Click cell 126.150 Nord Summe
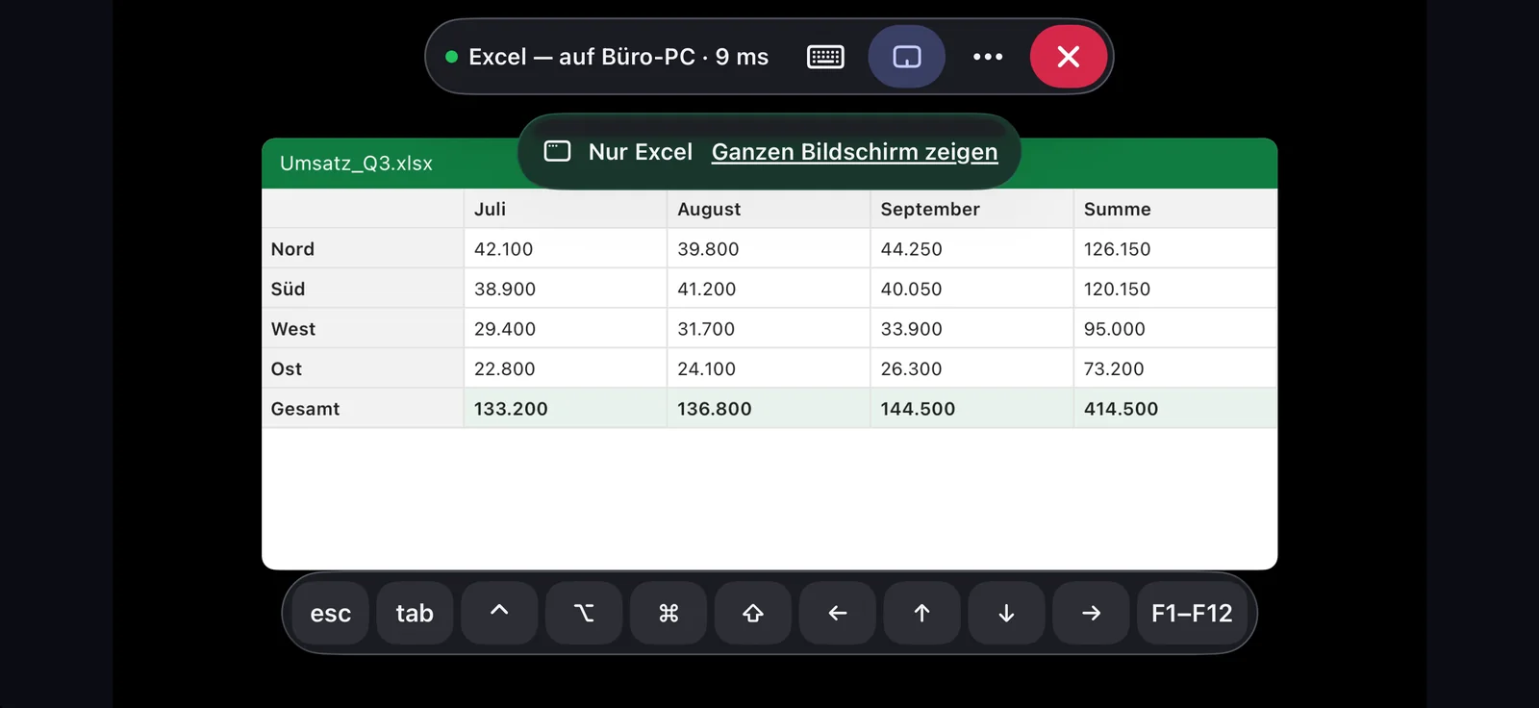 point(1175,249)
